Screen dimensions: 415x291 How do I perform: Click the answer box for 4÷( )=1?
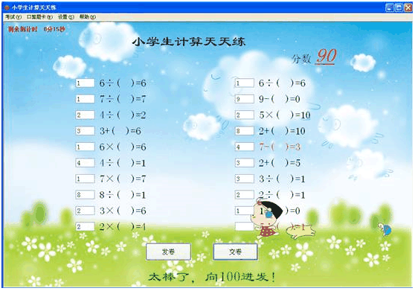[x=85, y=163]
